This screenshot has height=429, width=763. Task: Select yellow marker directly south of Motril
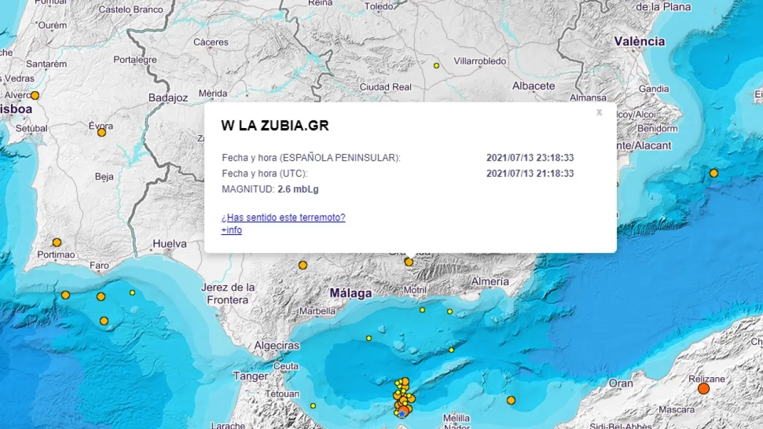tap(422, 310)
